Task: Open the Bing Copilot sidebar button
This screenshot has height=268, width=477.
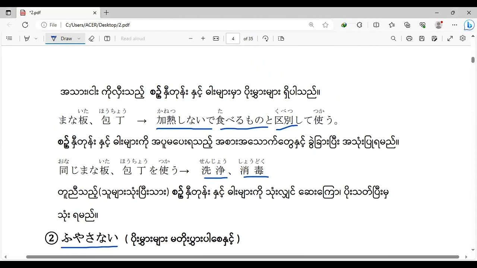Action: [469, 25]
